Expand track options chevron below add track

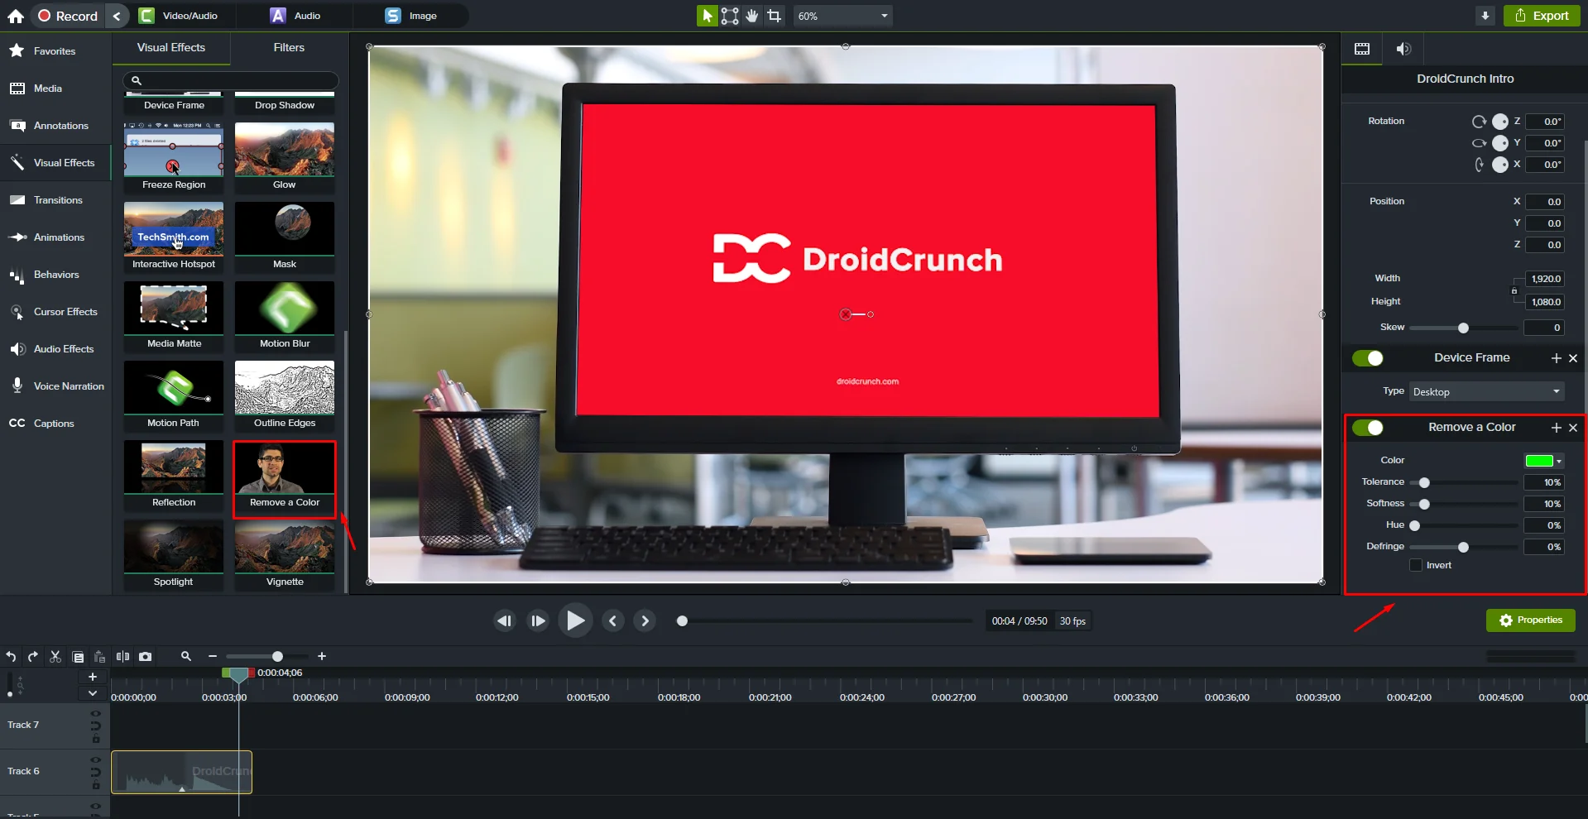coord(93,693)
